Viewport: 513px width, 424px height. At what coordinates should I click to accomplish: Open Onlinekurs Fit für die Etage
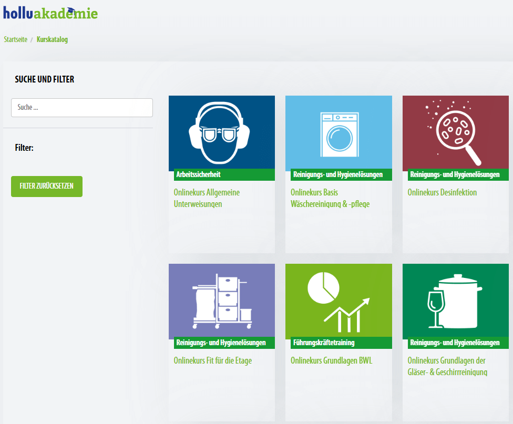pyautogui.click(x=213, y=361)
